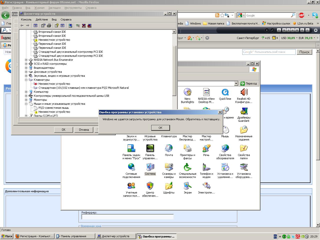Expand the Мониторы tree node
The height and width of the screenshot is (240, 320).
pos(26,100)
